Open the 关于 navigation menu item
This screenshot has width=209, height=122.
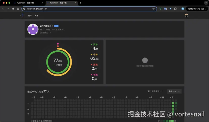point(37,16)
